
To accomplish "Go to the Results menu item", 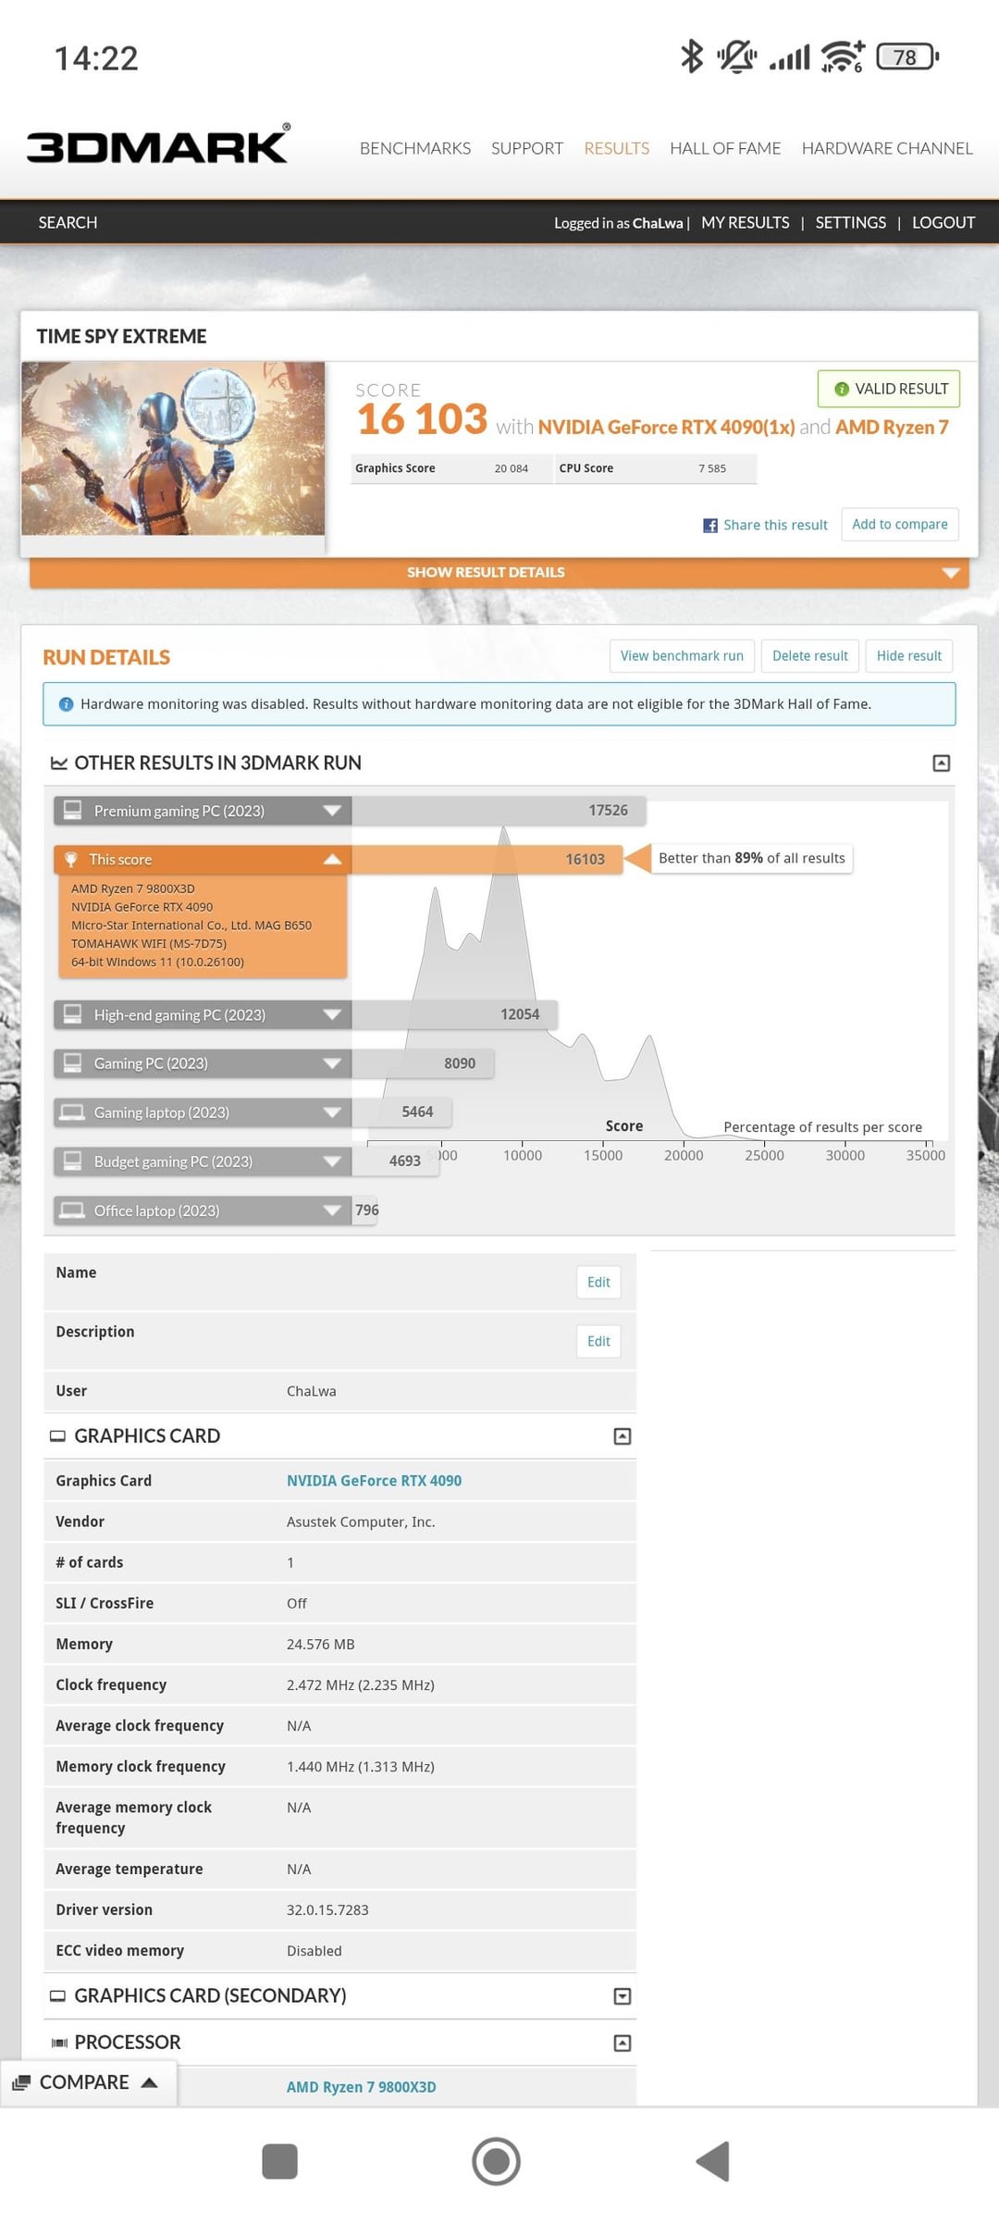I will 616,148.
